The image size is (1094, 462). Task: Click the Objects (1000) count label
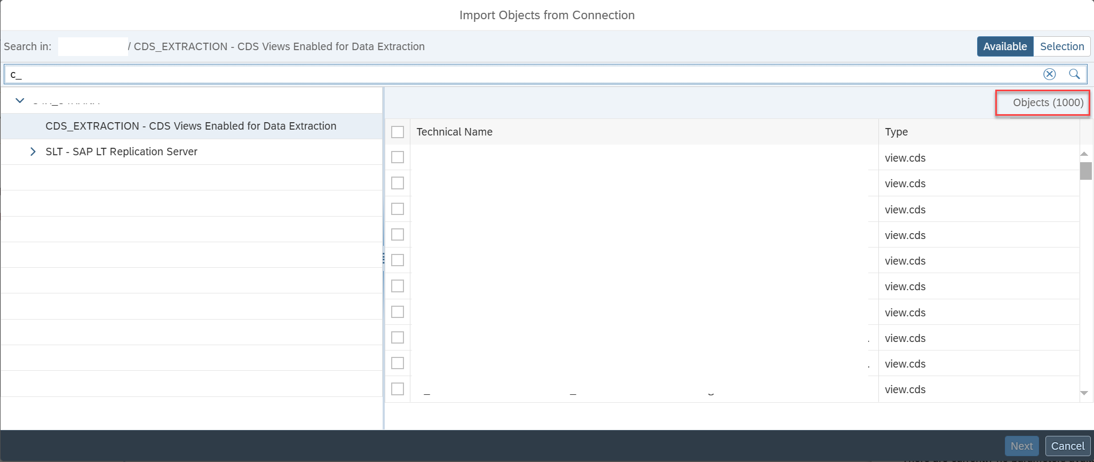[x=1048, y=102]
